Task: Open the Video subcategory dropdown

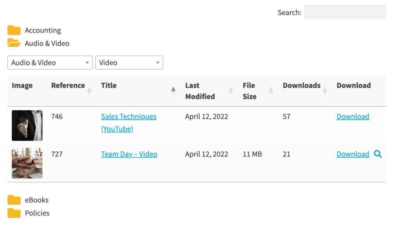Action: pos(129,63)
